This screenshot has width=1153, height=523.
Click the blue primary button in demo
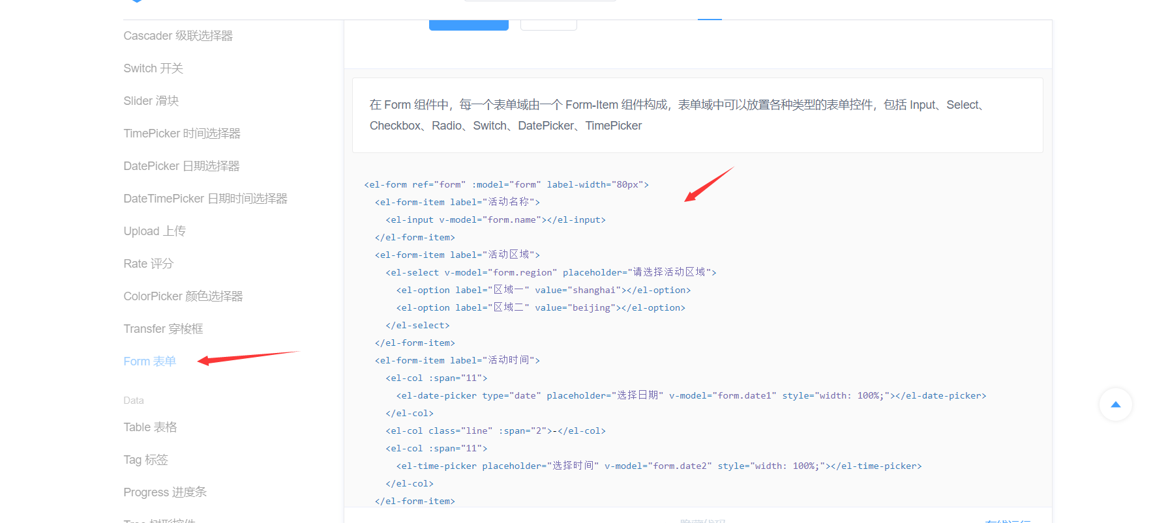469,25
